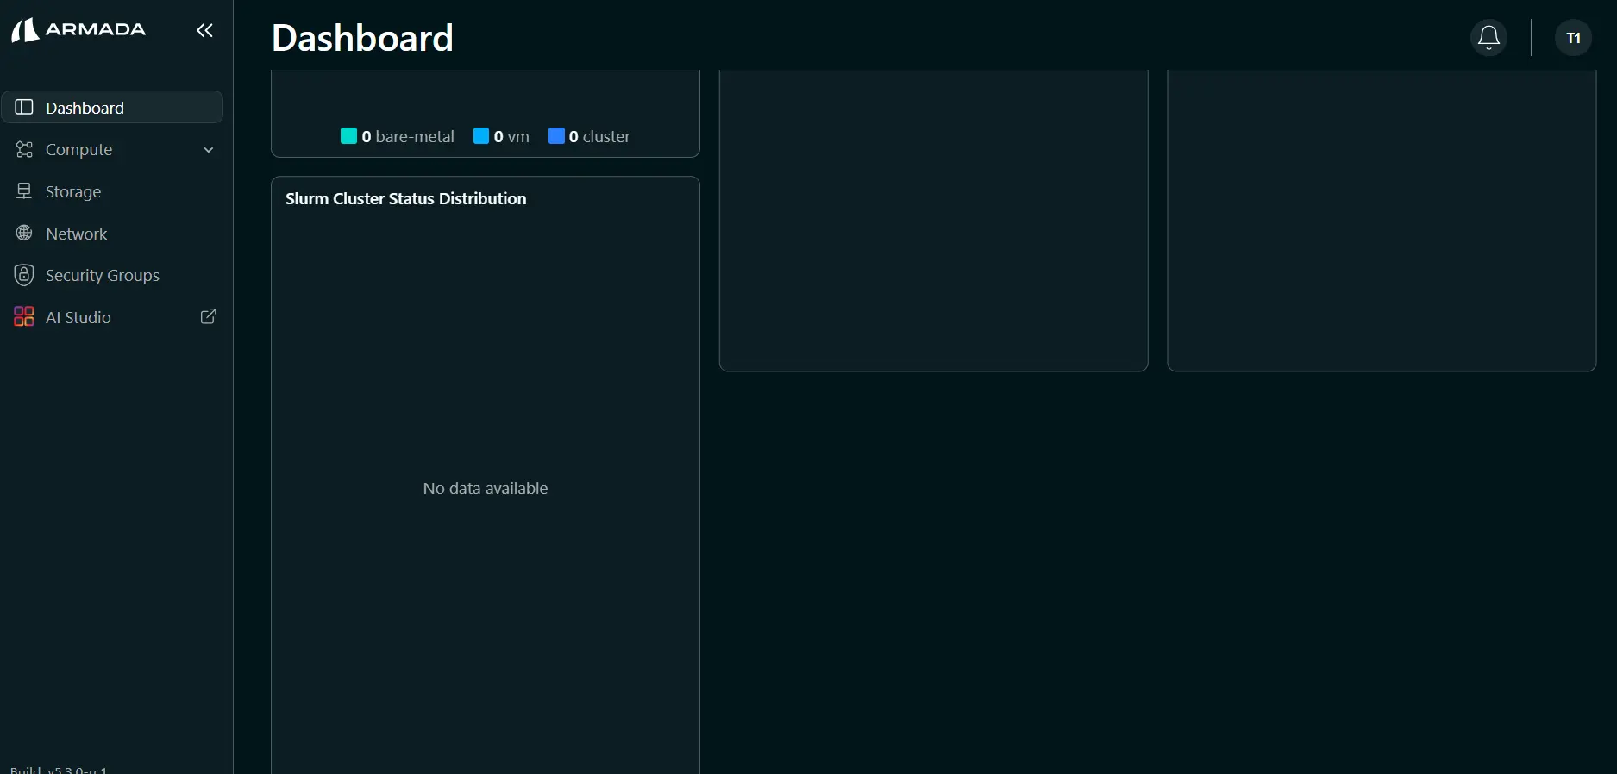Viewport: 1617px width, 774px height.
Task: Click the 'No data available' message
Action: [x=486, y=488]
